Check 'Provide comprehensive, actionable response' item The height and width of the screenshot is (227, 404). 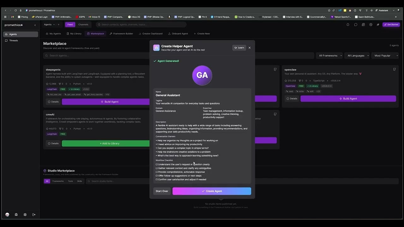157,172
